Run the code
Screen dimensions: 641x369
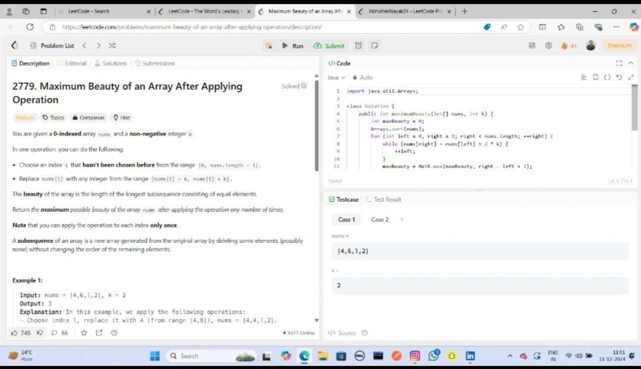click(293, 46)
